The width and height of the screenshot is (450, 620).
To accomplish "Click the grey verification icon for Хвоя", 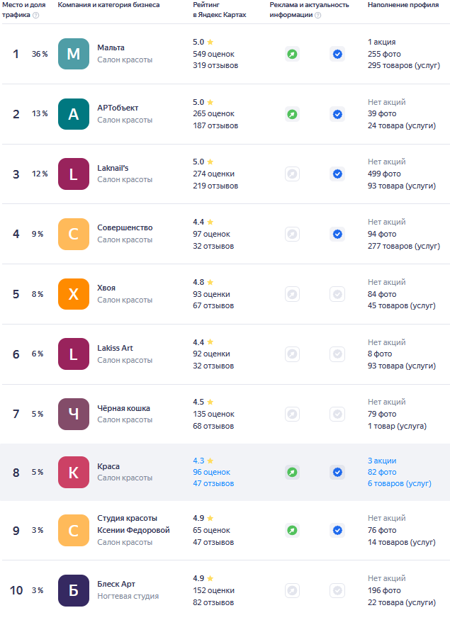I will pyautogui.click(x=337, y=294).
